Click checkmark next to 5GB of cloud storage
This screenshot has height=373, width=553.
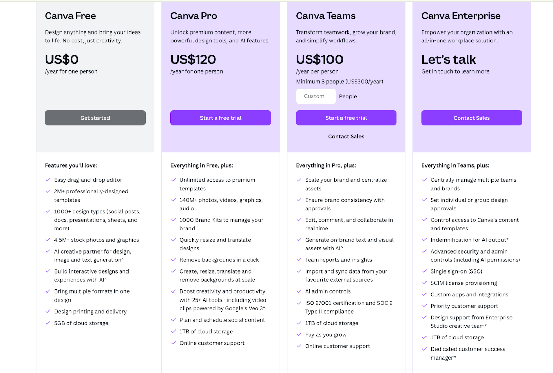click(x=48, y=323)
